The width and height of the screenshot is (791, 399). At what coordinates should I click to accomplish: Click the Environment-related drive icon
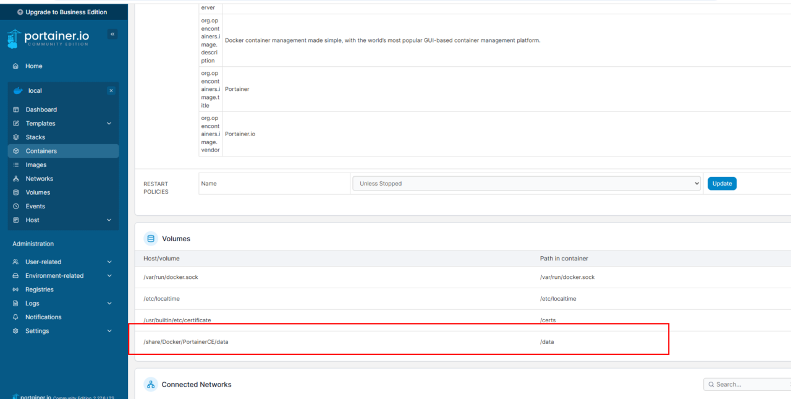(16, 276)
